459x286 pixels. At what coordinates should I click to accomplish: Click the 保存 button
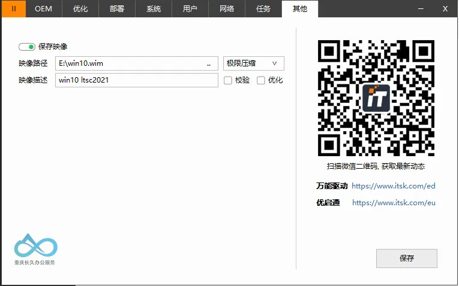407,258
